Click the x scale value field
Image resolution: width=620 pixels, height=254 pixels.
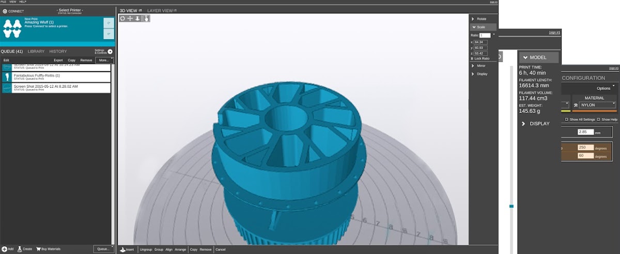[x=482, y=42]
